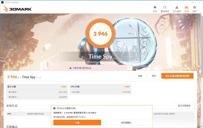Viewport: 203px width, 128px height.
Task: Click the 3DMark app icon in title bar
Action: pos(2,2)
